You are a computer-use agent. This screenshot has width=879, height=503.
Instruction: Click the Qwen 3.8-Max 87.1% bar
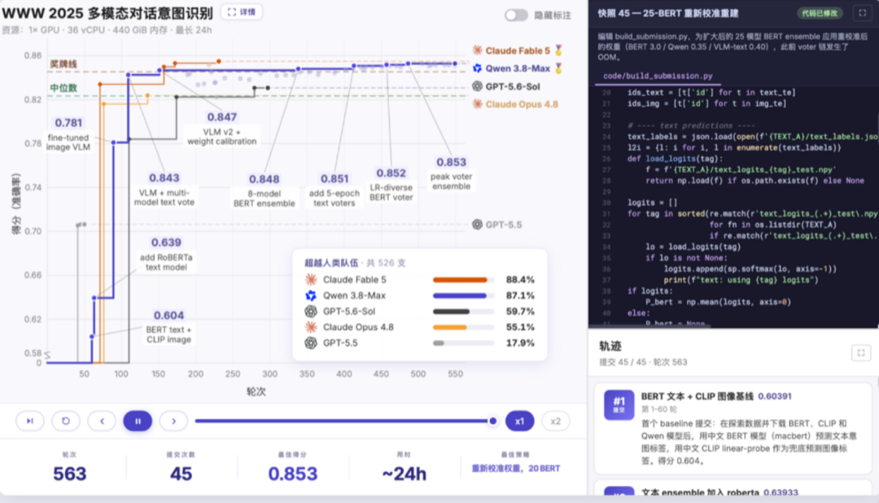(463, 295)
